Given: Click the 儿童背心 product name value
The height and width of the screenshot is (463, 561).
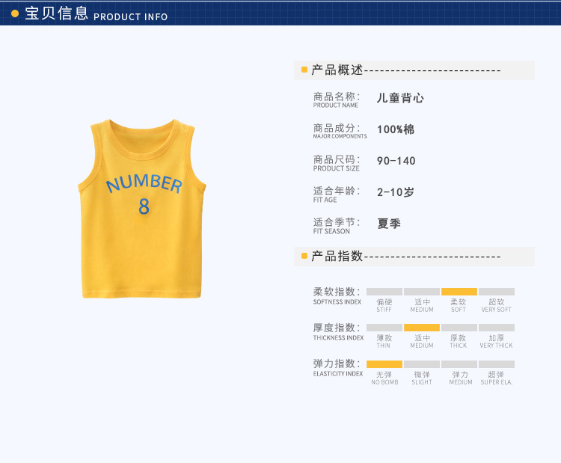Looking at the screenshot, I should 400,98.
